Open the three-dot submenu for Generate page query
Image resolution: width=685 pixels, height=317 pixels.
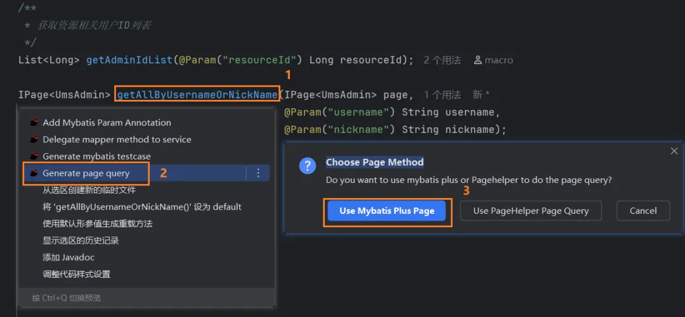click(258, 173)
